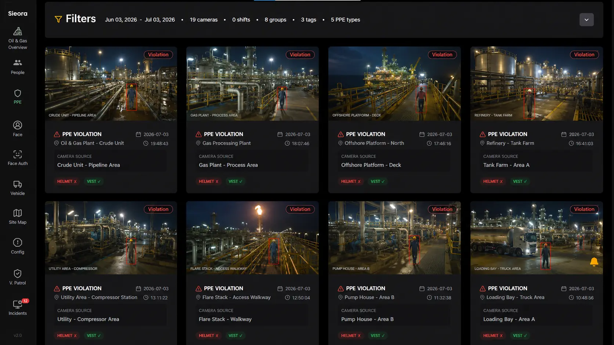
Task: Click calendar icon on Pump House card
Action: pyautogui.click(x=422, y=289)
